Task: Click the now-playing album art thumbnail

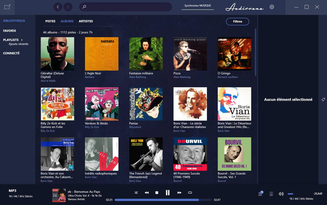Action: pos(59,195)
